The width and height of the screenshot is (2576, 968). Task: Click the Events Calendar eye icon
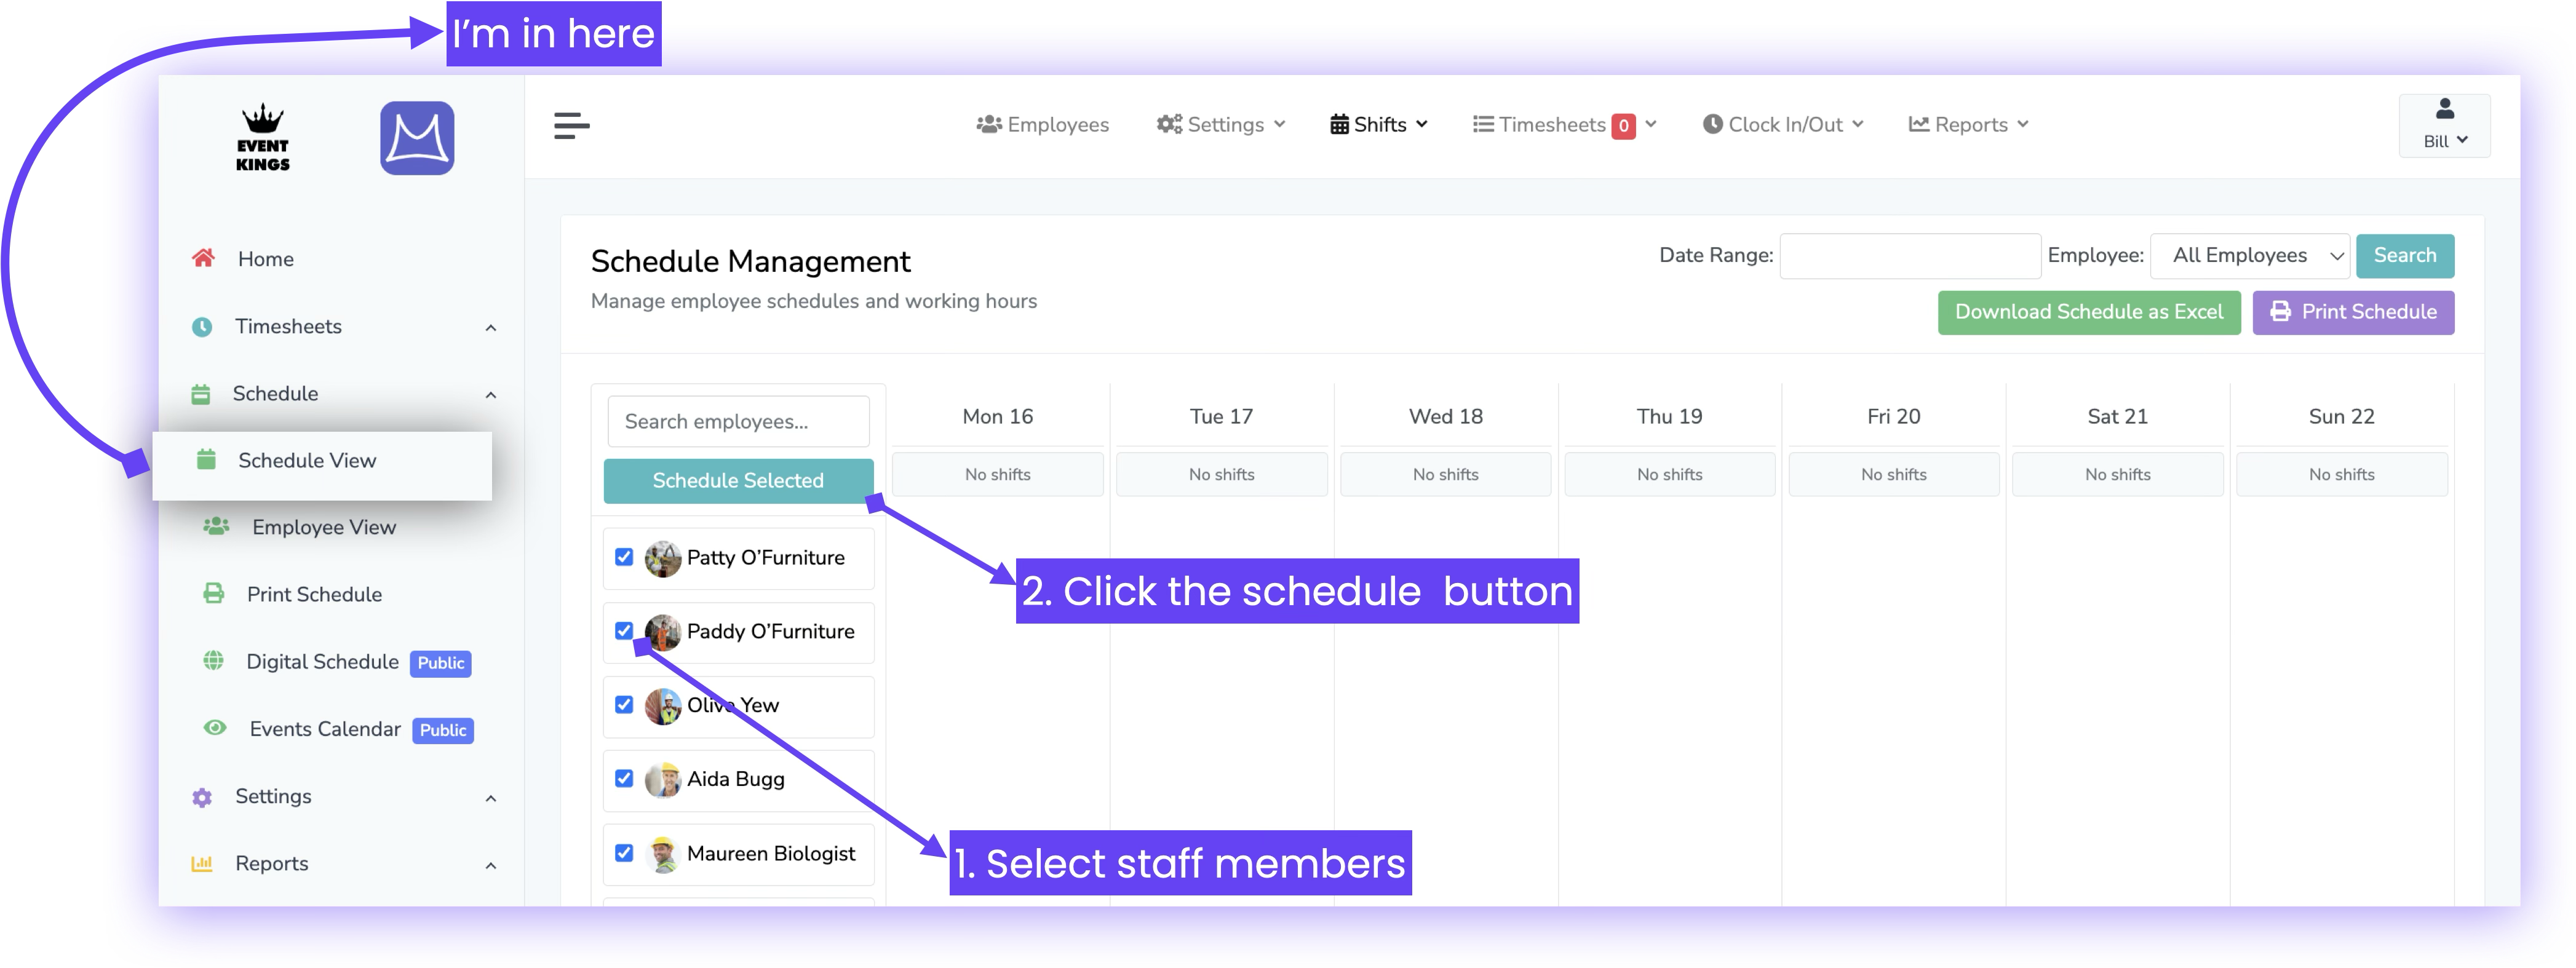(215, 728)
